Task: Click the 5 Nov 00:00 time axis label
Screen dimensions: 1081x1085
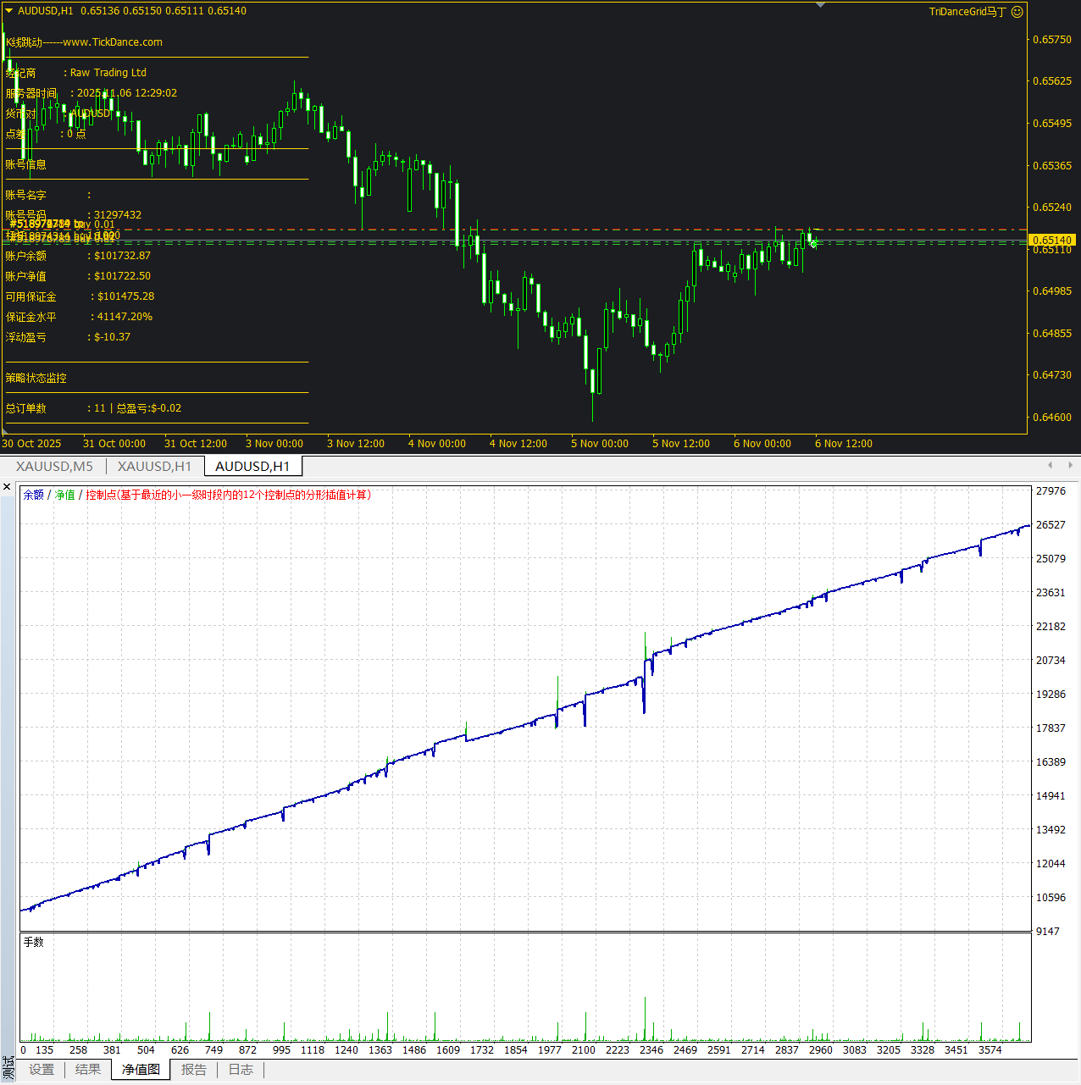Action: tap(600, 444)
